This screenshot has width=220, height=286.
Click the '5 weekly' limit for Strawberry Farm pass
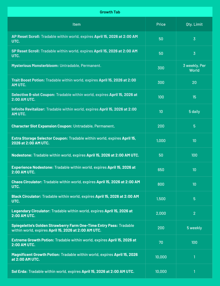tap(194, 228)
